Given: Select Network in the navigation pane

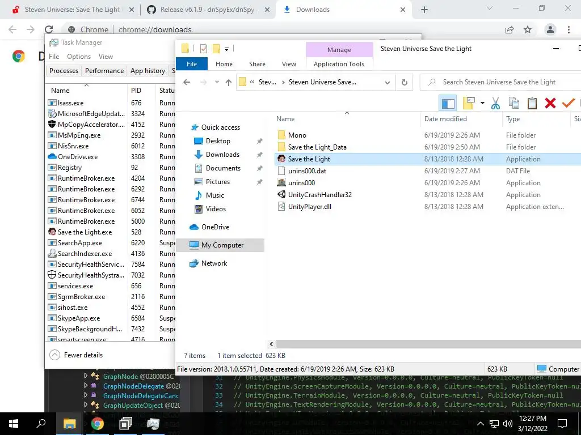Looking at the screenshot, I should tap(214, 263).
